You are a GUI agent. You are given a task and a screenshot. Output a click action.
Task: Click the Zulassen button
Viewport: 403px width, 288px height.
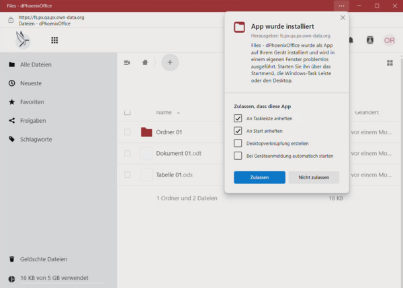[259, 177]
